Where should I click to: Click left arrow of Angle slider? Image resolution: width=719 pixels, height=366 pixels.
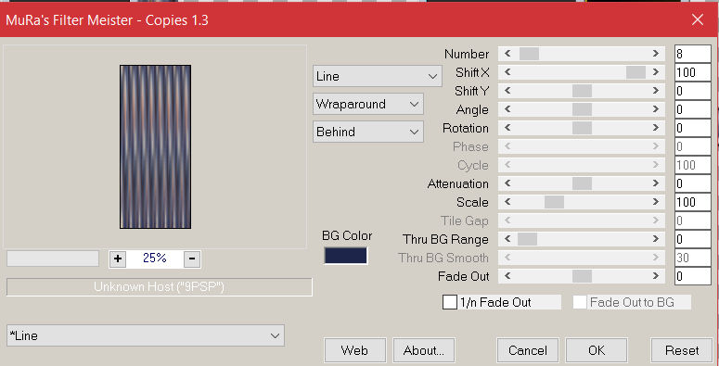(x=507, y=109)
